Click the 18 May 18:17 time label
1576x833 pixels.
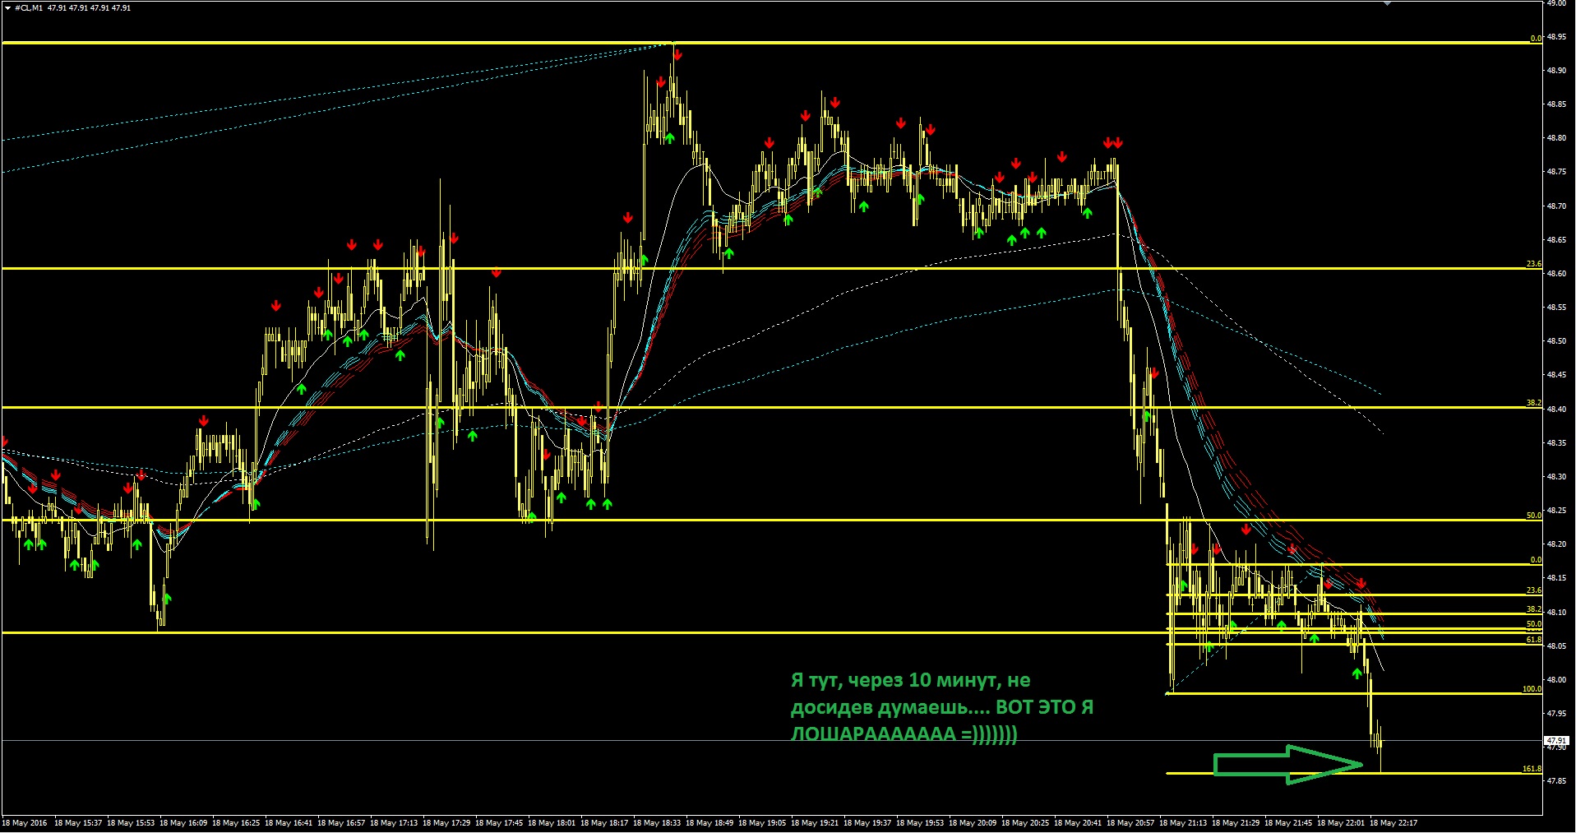click(604, 823)
